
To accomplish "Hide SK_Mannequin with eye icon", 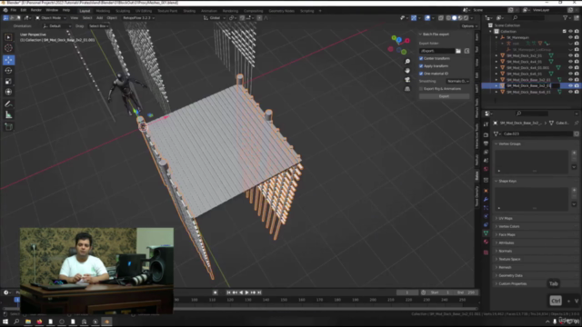I will click(570, 37).
